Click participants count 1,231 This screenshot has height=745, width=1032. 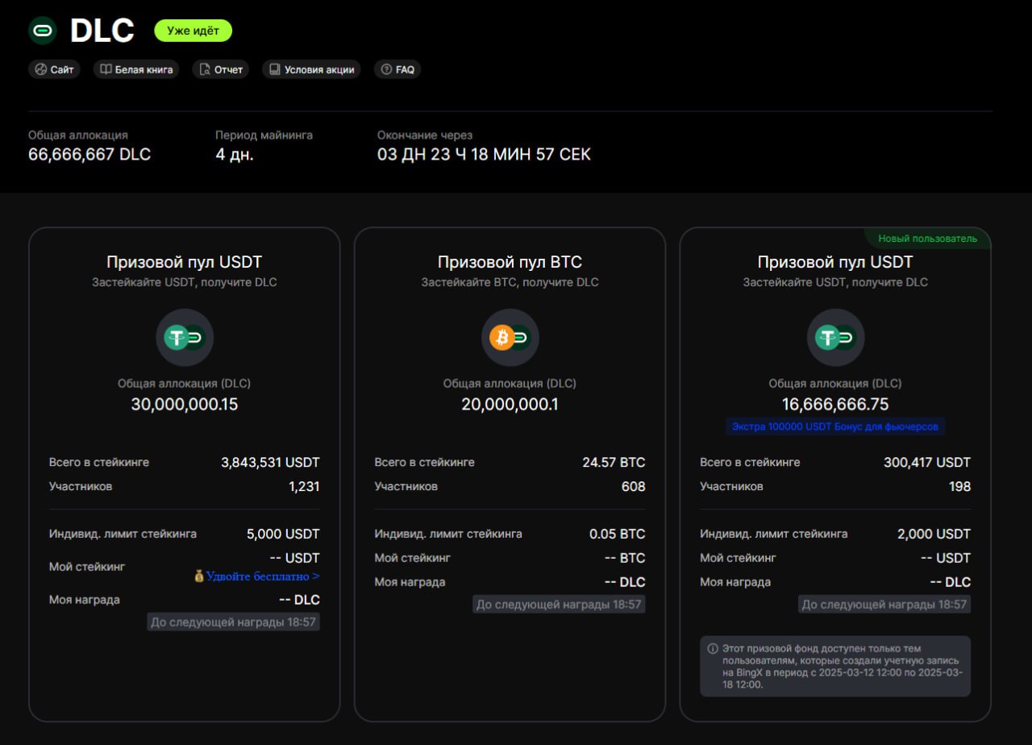(x=305, y=487)
